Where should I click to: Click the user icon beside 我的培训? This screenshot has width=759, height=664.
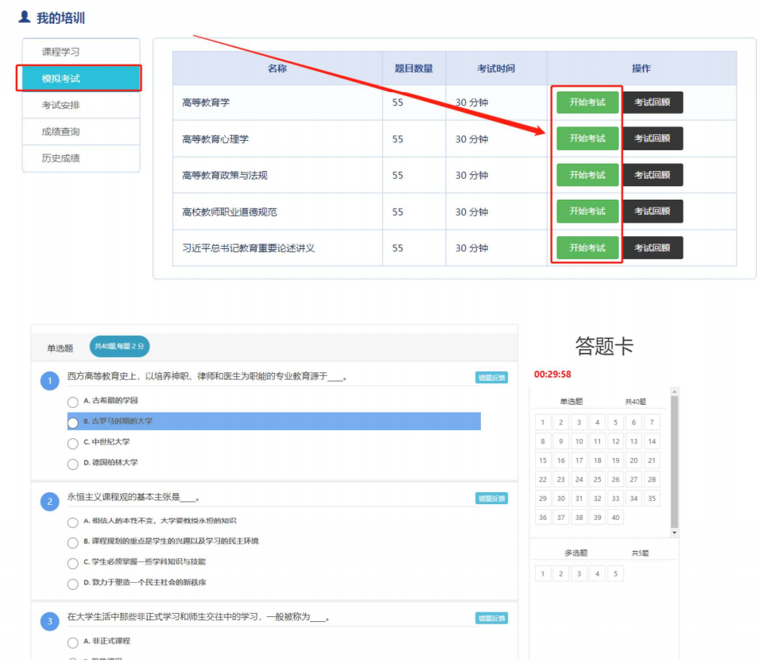pyautogui.click(x=24, y=17)
